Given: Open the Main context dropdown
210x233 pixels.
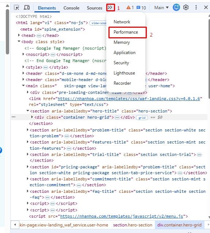Looking at the screenshot, I should pyautogui.click(x=161, y=7).
